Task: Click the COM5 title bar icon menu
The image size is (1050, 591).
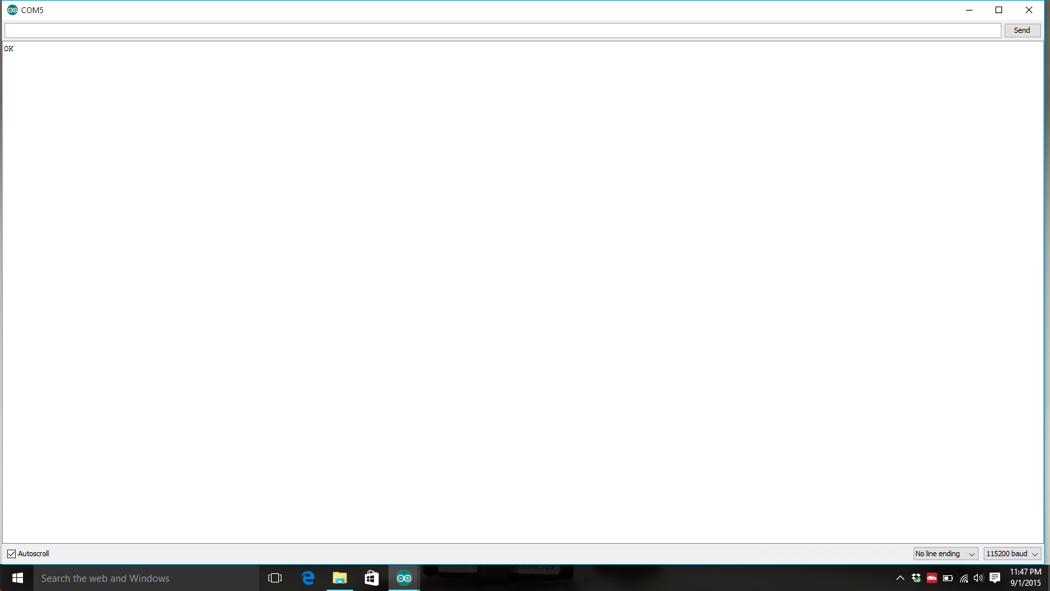Action: (10, 10)
